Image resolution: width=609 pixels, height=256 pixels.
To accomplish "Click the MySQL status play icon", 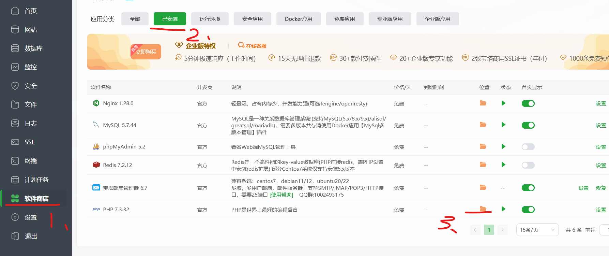I will [x=503, y=125].
